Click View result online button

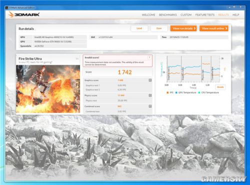pyautogui.click(x=214, y=28)
